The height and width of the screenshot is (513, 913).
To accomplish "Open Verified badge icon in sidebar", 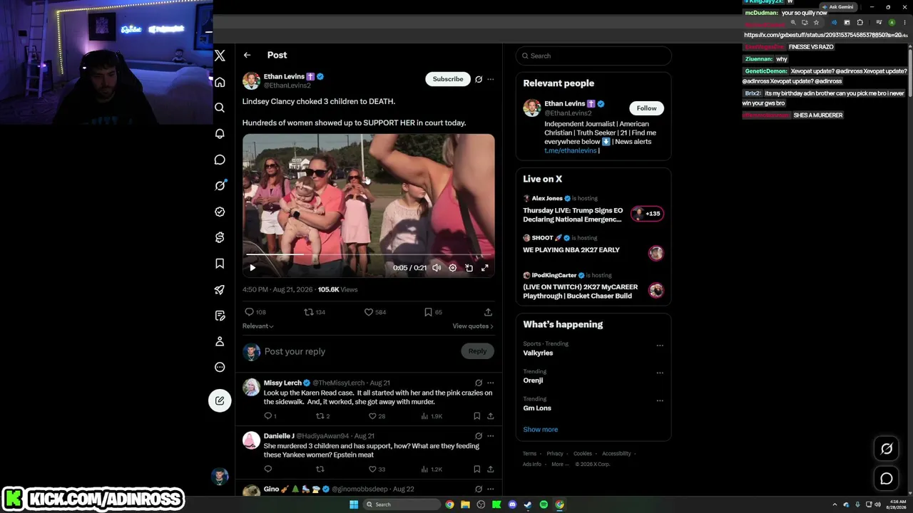I will [x=220, y=212].
